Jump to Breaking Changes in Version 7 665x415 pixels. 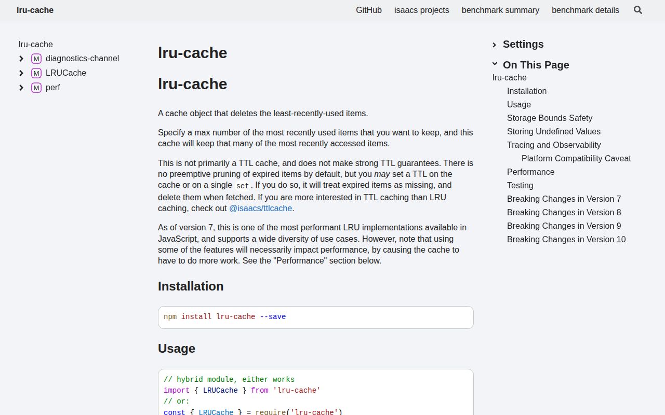coord(564,199)
